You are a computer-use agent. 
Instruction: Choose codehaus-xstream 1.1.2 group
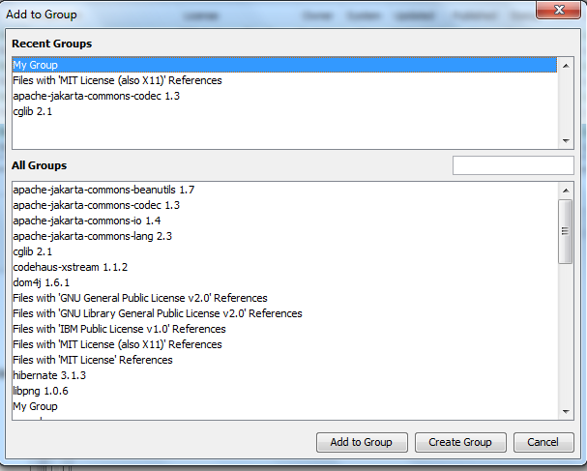pos(71,267)
